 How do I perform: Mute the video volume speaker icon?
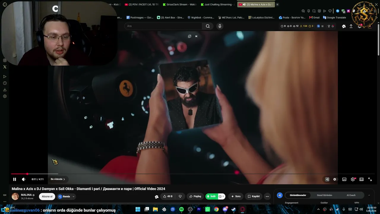point(23,179)
